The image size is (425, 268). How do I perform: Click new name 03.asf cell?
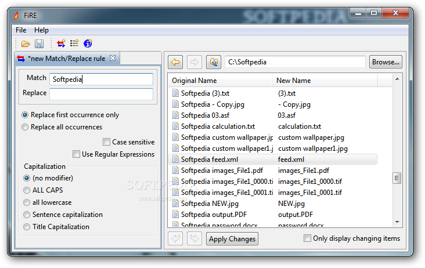click(x=286, y=115)
